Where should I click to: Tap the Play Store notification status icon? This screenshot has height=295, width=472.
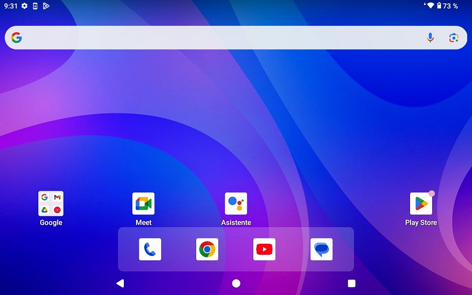pyautogui.click(x=46, y=6)
